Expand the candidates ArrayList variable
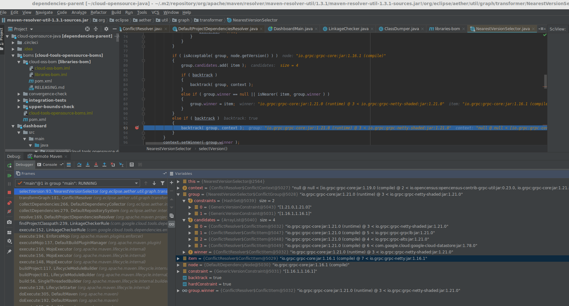The image size is (569, 306). [x=184, y=220]
